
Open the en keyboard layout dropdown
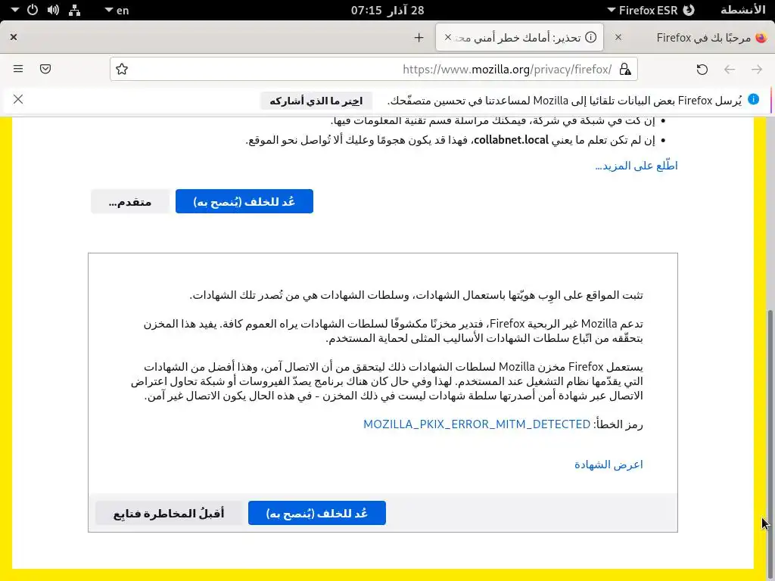tap(117, 11)
